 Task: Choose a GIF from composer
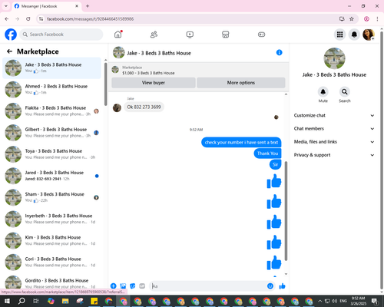pyautogui.click(x=142, y=286)
